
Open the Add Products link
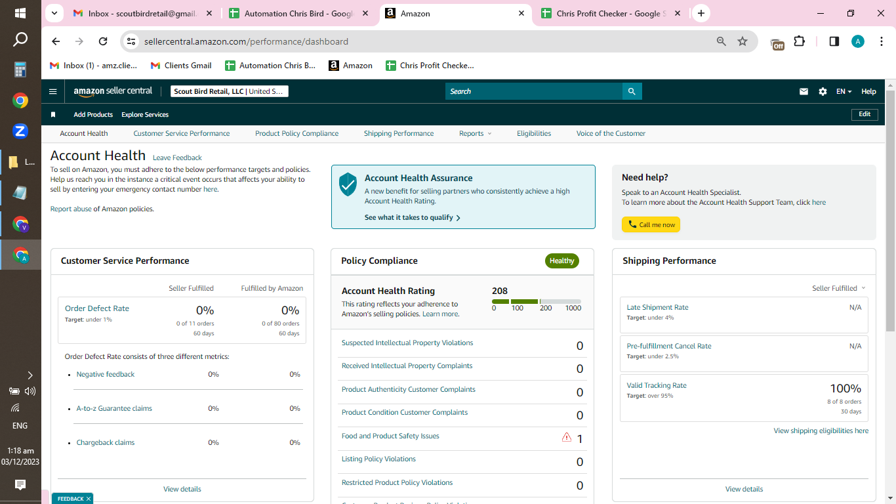point(93,115)
